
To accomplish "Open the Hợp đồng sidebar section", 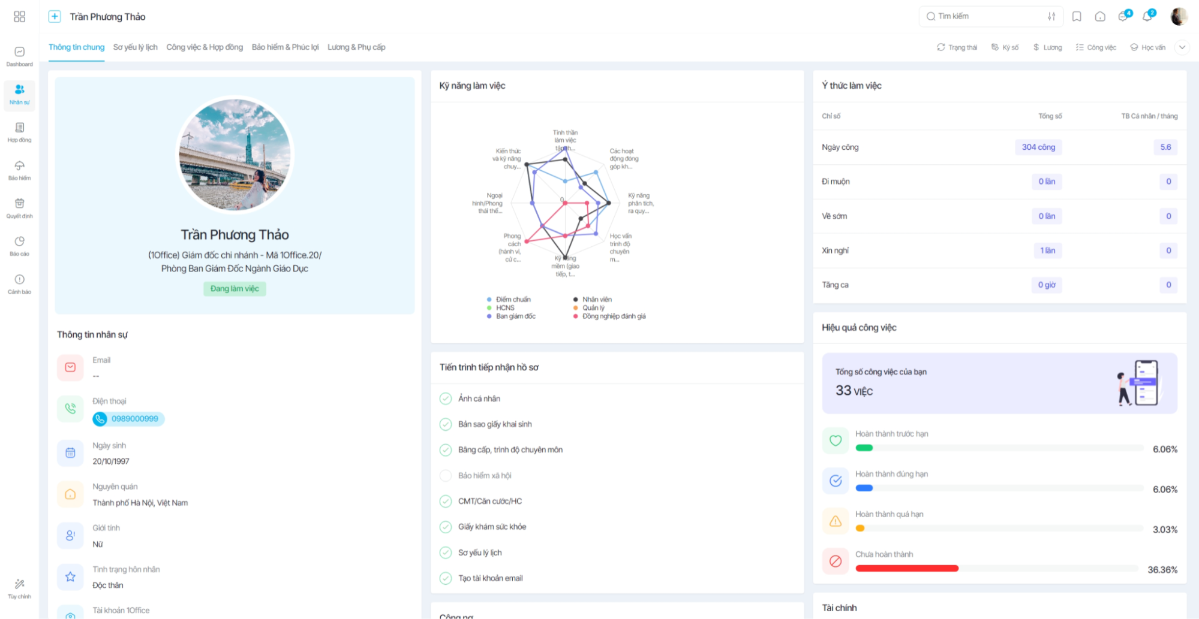I will 19,132.
